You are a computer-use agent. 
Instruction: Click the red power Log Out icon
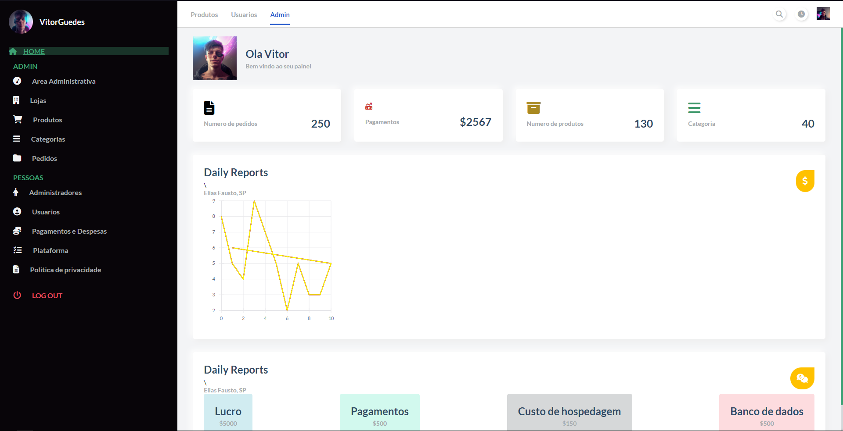(x=17, y=295)
